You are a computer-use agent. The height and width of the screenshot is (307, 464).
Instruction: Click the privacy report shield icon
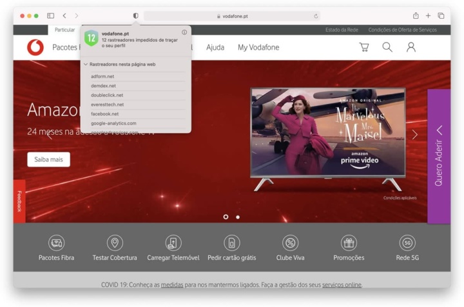[x=135, y=15]
